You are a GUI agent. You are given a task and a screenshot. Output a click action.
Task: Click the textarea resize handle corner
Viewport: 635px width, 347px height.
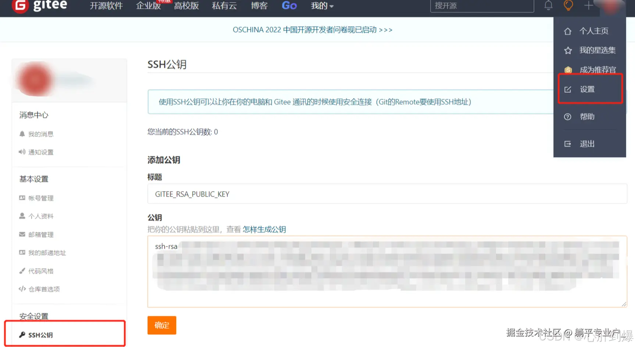624,304
